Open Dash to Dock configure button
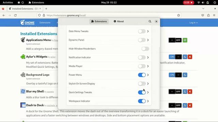Image resolution: width=218 pixels, height=122 pixels. pos(185,105)
